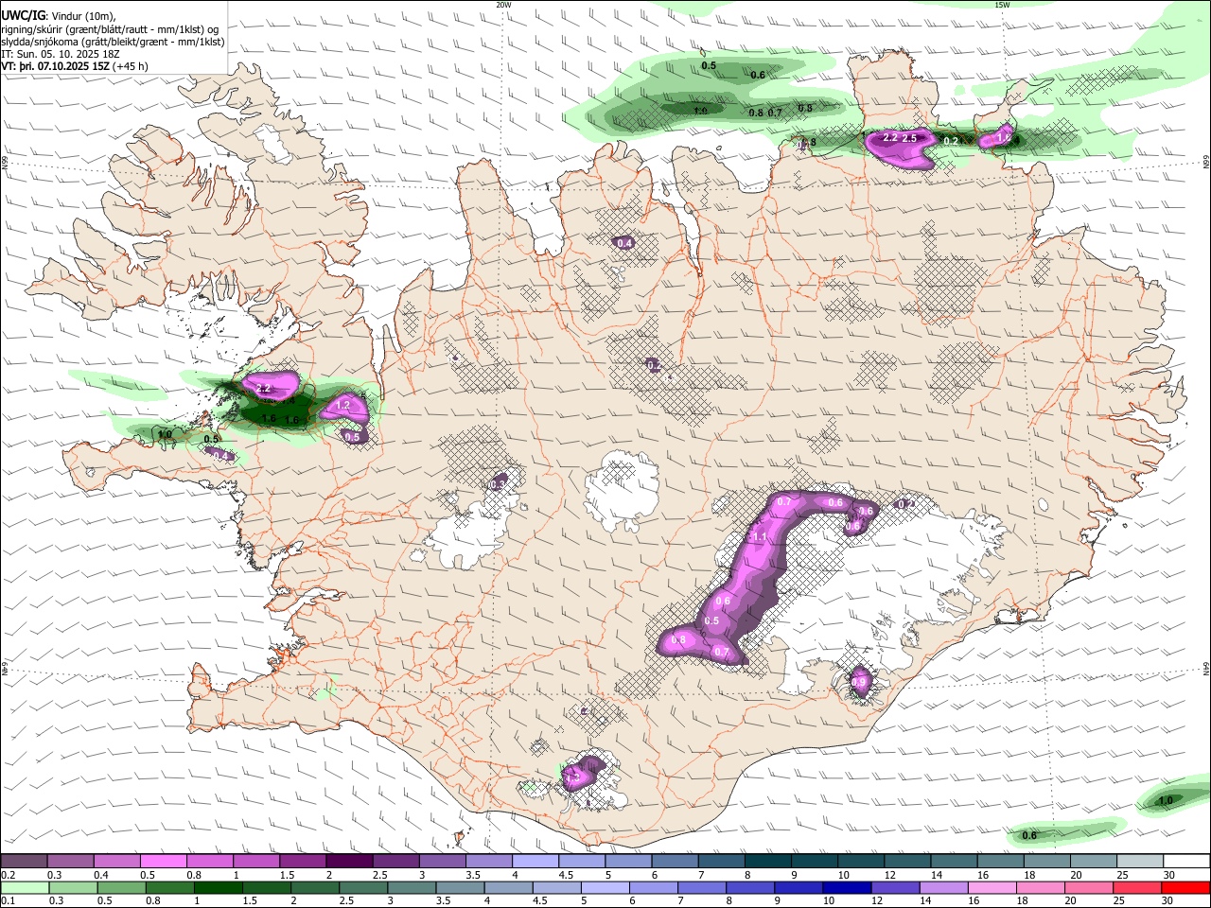Click the '(+45 h)' forecast offset
The image size is (1211, 908).
coord(130,66)
